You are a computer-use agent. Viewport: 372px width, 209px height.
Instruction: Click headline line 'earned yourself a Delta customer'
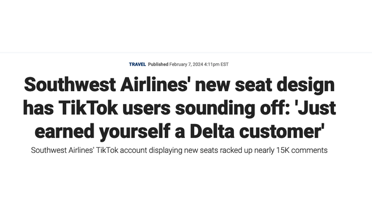tap(179, 131)
